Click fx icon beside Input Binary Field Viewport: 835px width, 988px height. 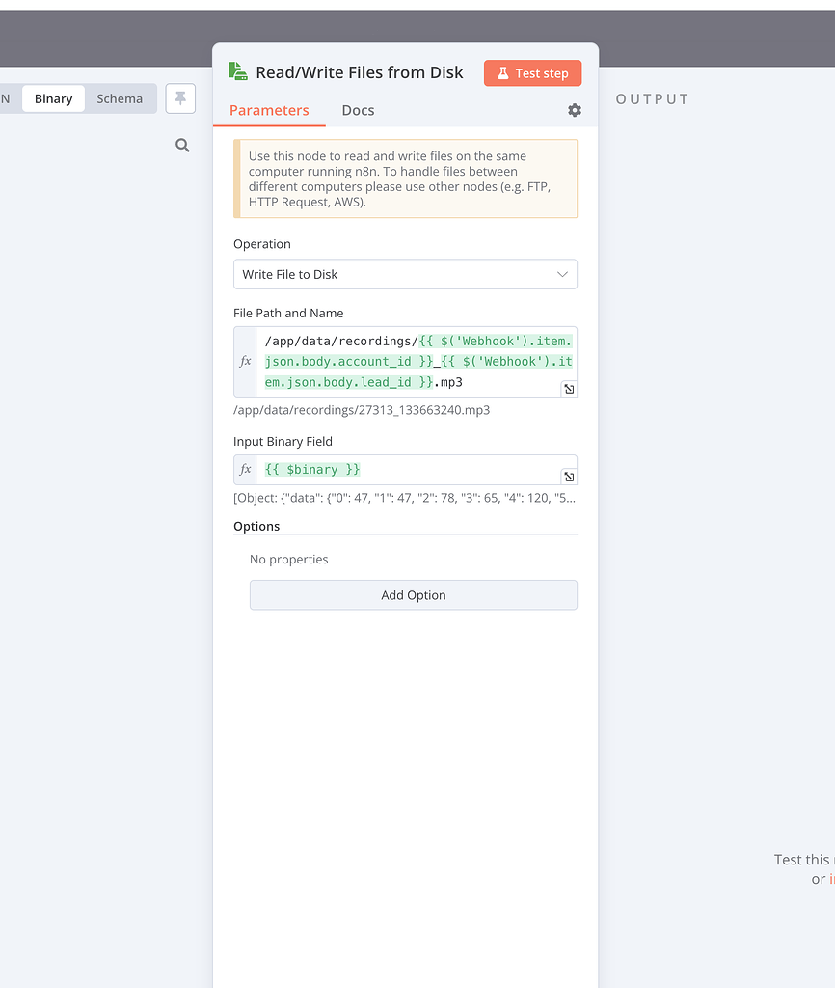245,470
